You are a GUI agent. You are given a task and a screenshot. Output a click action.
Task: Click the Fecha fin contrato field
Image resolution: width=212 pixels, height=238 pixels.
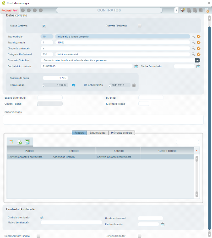point(185,66)
